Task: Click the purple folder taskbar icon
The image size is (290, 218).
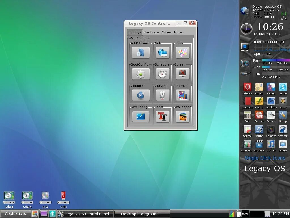Action: pos(44,214)
